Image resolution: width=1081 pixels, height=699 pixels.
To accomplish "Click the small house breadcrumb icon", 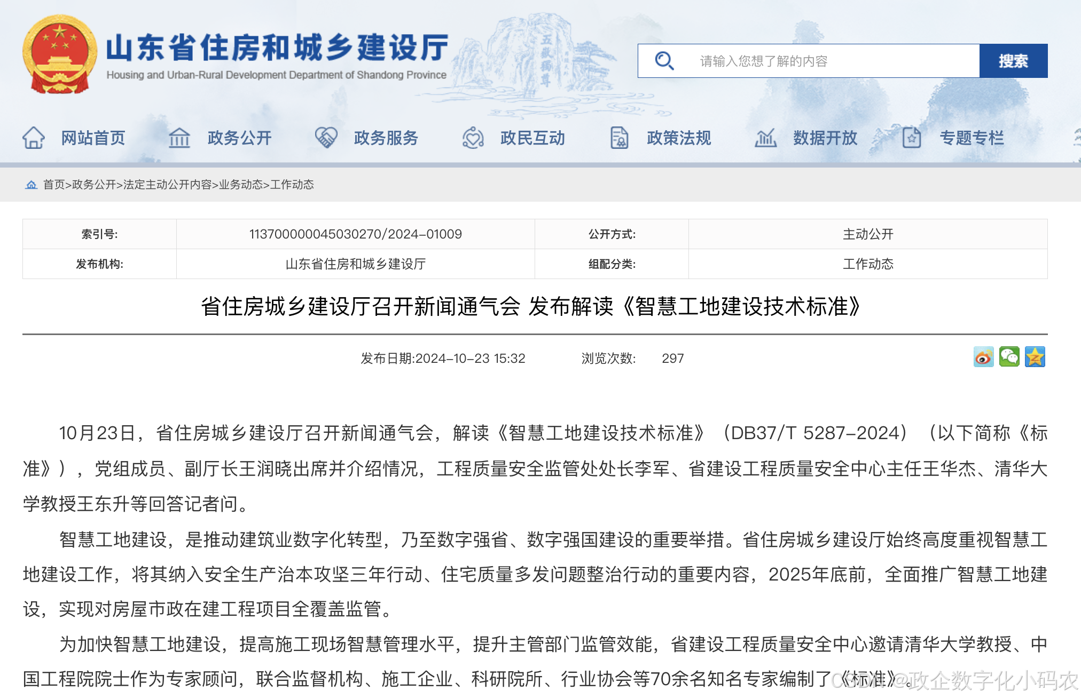I will [x=32, y=185].
